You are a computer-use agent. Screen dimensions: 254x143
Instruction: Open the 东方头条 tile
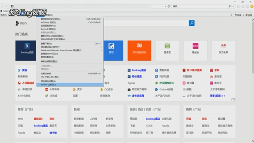pos(224,51)
